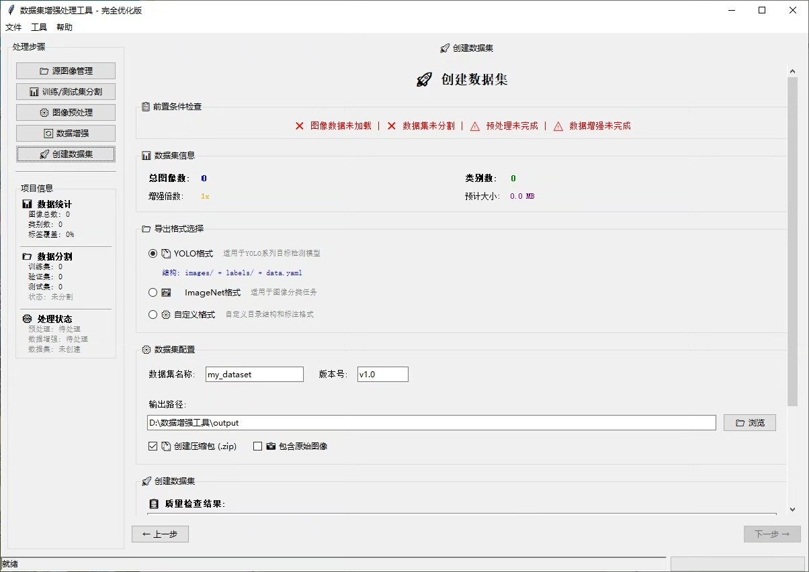The height and width of the screenshot is (572, 809).
Task: Open the 帮助 menu
Action: coord(65,28)
